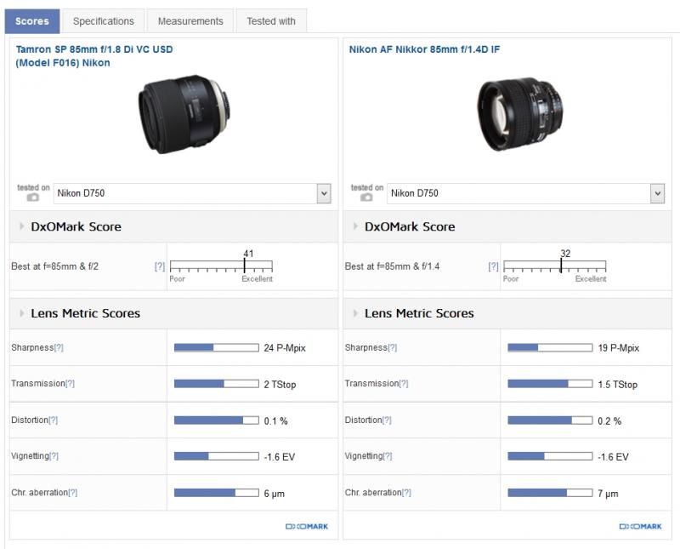Click the Tamron sharpness bar at 24 P-Mpix

click(217, 347)
